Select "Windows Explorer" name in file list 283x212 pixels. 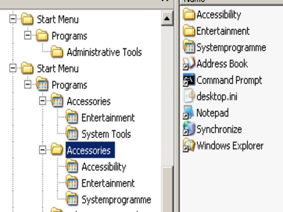230,146
